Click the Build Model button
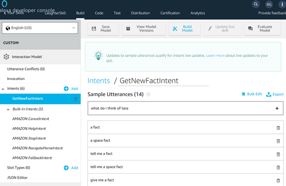 click(x=185, y=28)
